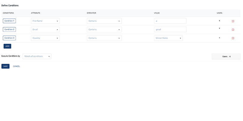Image resolution: width=243 pixels, height=121 pixels.
Task: Open the First Name attribute dropdown
Action: (45, 21)
